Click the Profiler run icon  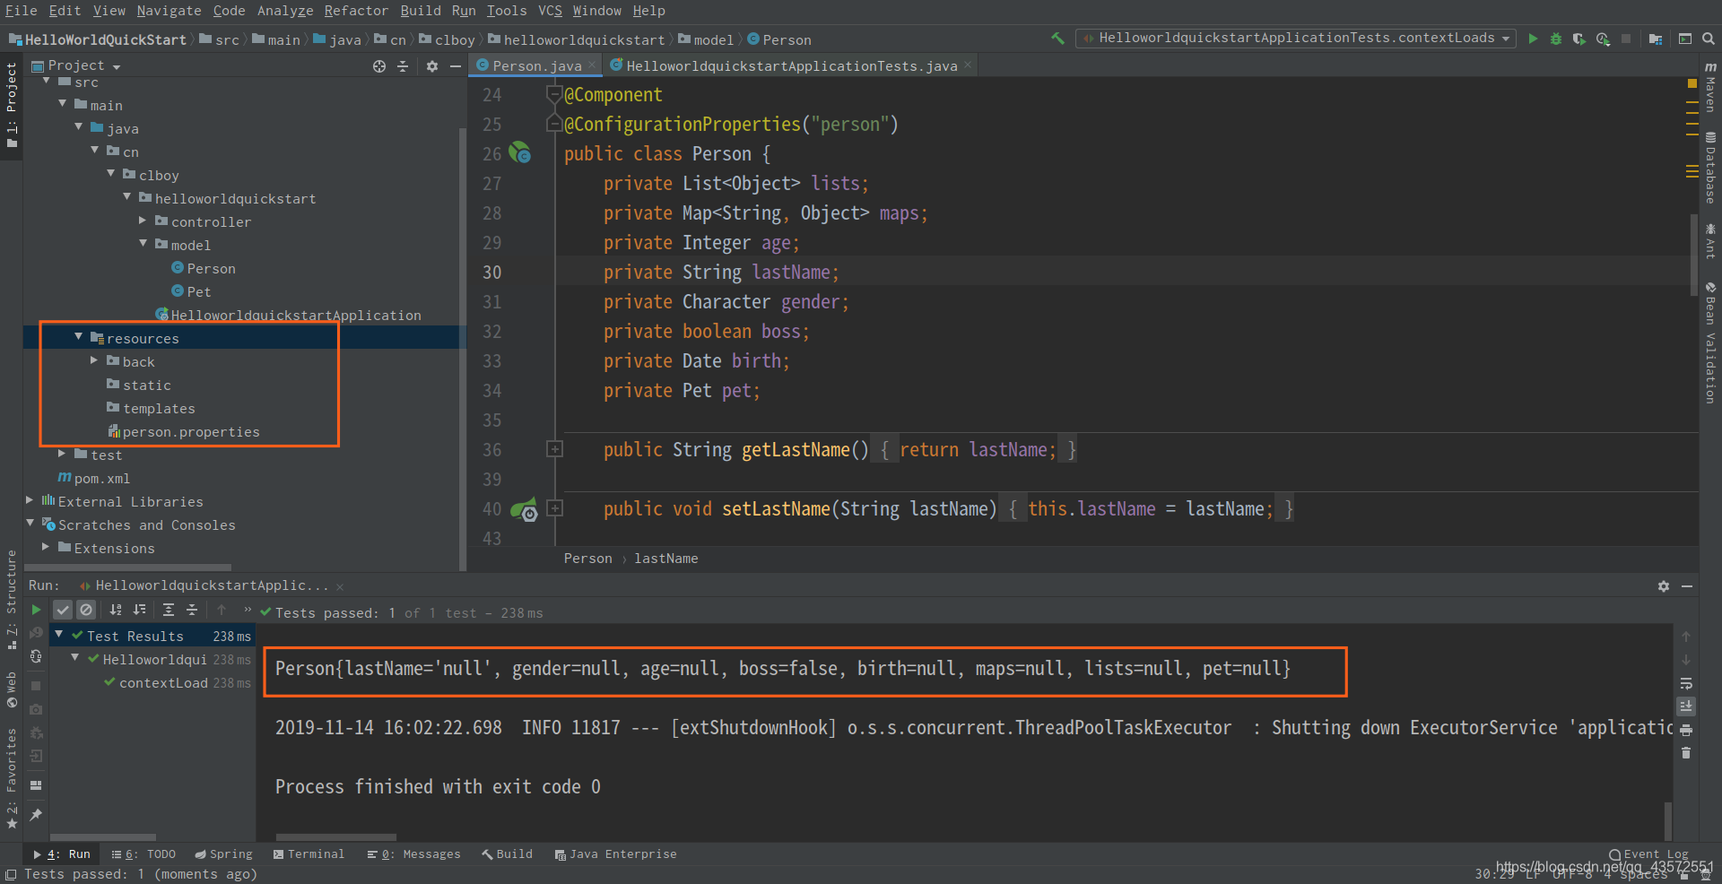tap(1603, 39)
